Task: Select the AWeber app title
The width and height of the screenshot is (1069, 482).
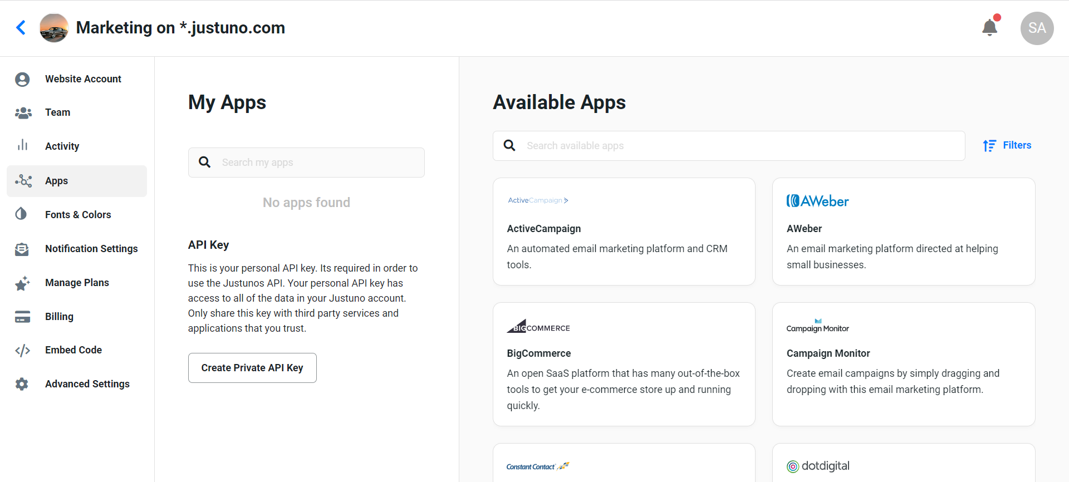Action: pos(804,229)
